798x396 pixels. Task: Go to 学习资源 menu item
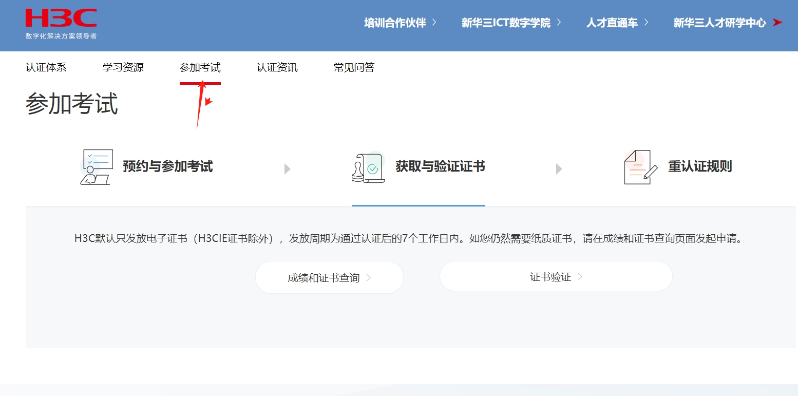(123, 67)
